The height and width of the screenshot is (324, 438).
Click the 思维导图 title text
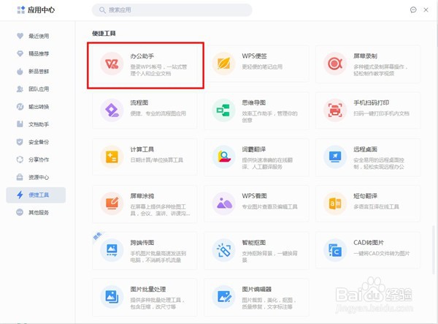pos(253,102)
